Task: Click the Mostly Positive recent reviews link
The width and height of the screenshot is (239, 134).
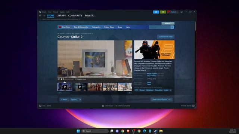Action: 152,74
